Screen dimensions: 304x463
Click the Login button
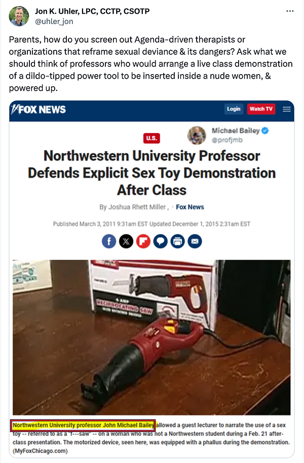pos(234,109)
